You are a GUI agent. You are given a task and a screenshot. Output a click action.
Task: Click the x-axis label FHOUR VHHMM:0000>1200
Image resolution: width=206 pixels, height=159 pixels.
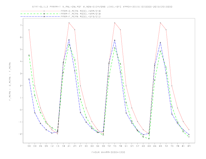pyautogui.click(x=108, y=152)
